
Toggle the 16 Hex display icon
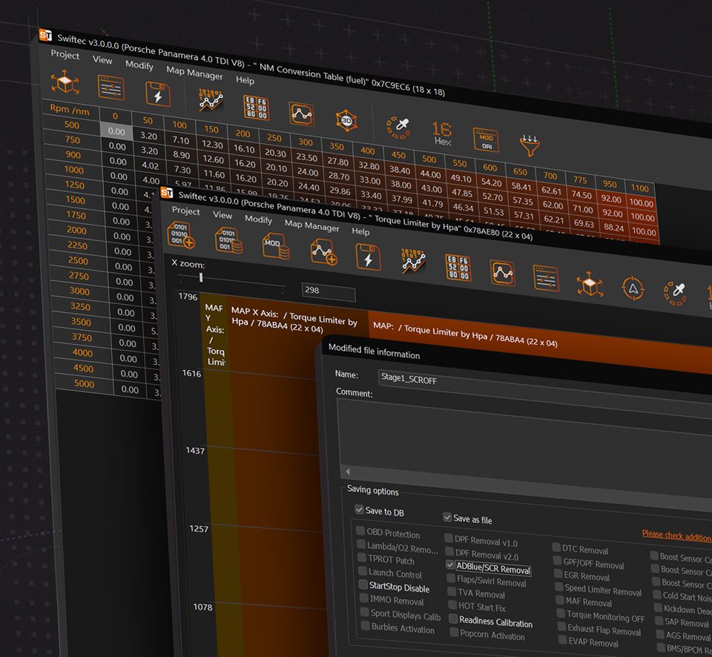[x=442, y=133]
